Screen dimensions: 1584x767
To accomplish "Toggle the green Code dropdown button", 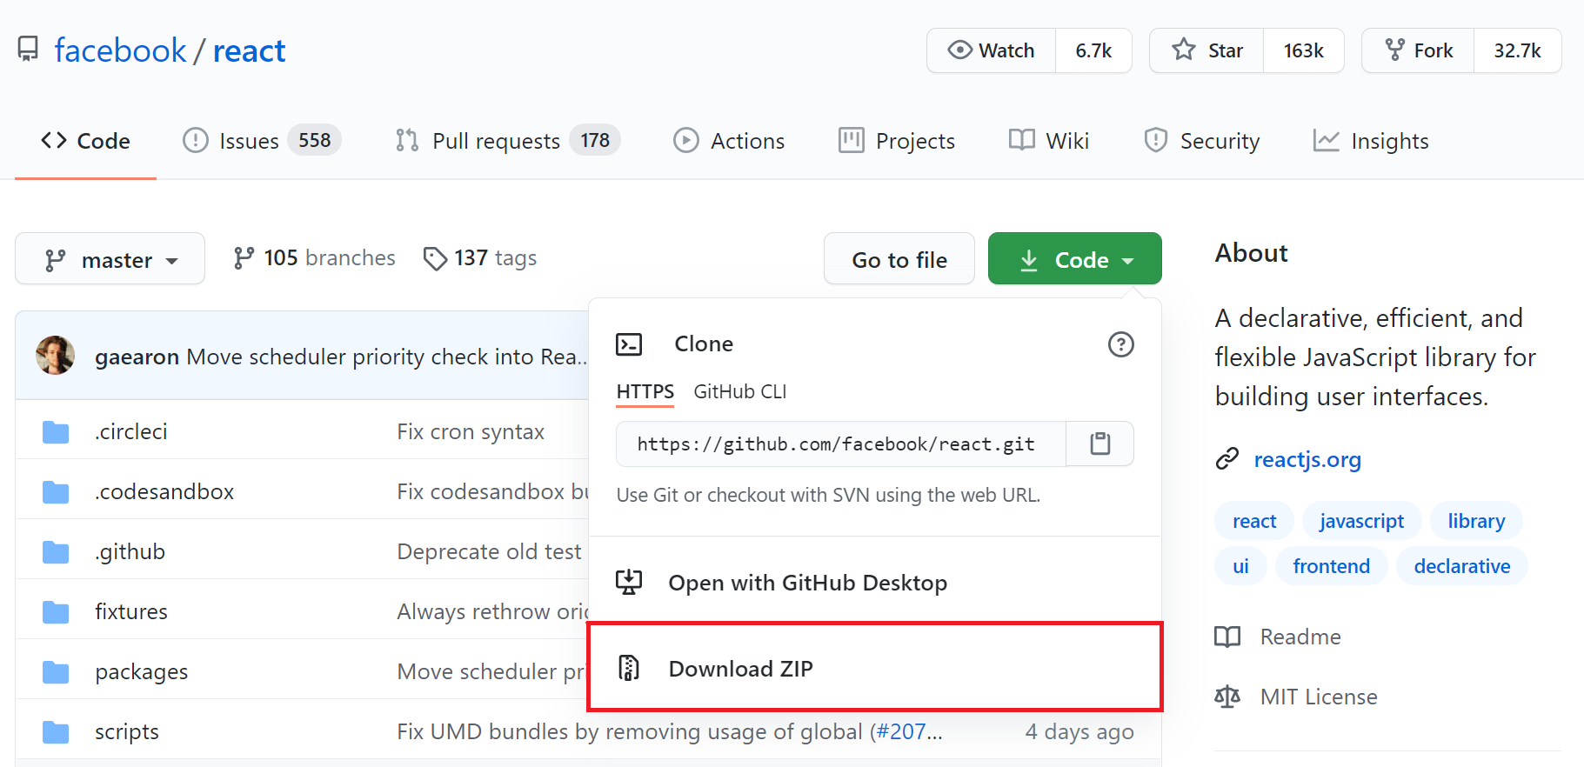I will [1074, 258].
